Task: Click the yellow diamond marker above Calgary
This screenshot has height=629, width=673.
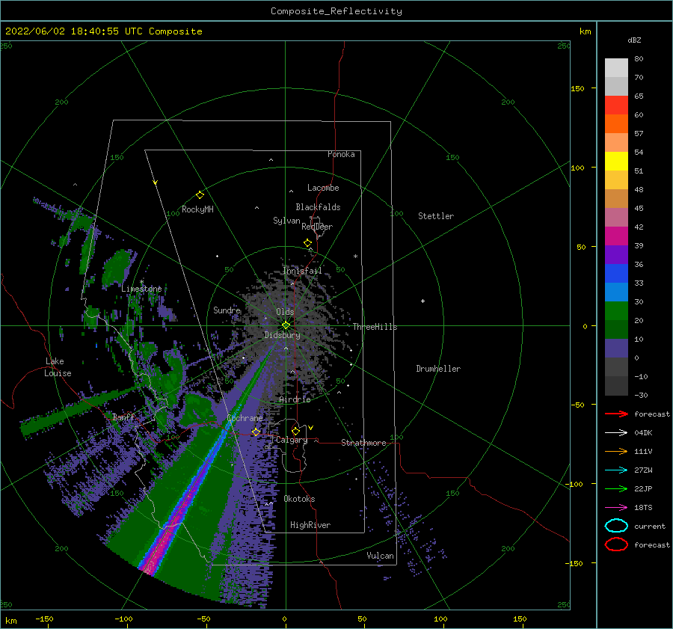Action: [x=295, y=431]
